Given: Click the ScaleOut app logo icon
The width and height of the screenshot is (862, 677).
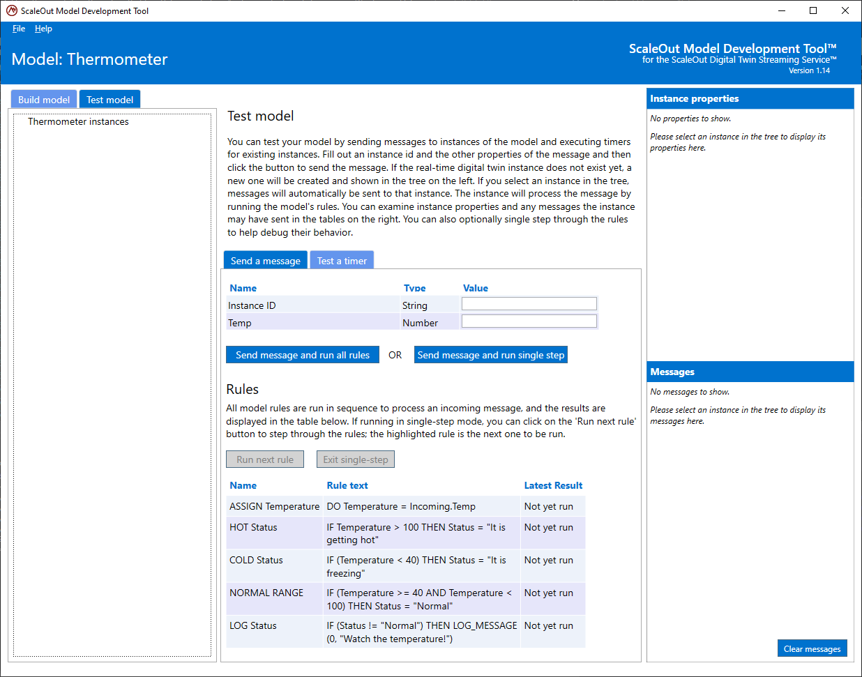Looking at the screenshot, I should point(12,10).
